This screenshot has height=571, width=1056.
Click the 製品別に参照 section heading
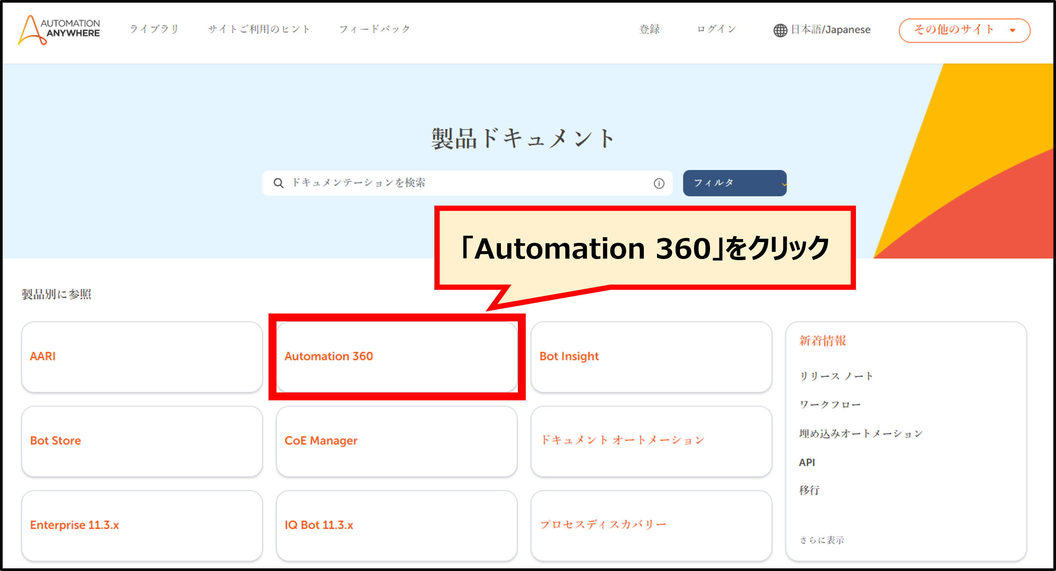[x=56, y=294]
